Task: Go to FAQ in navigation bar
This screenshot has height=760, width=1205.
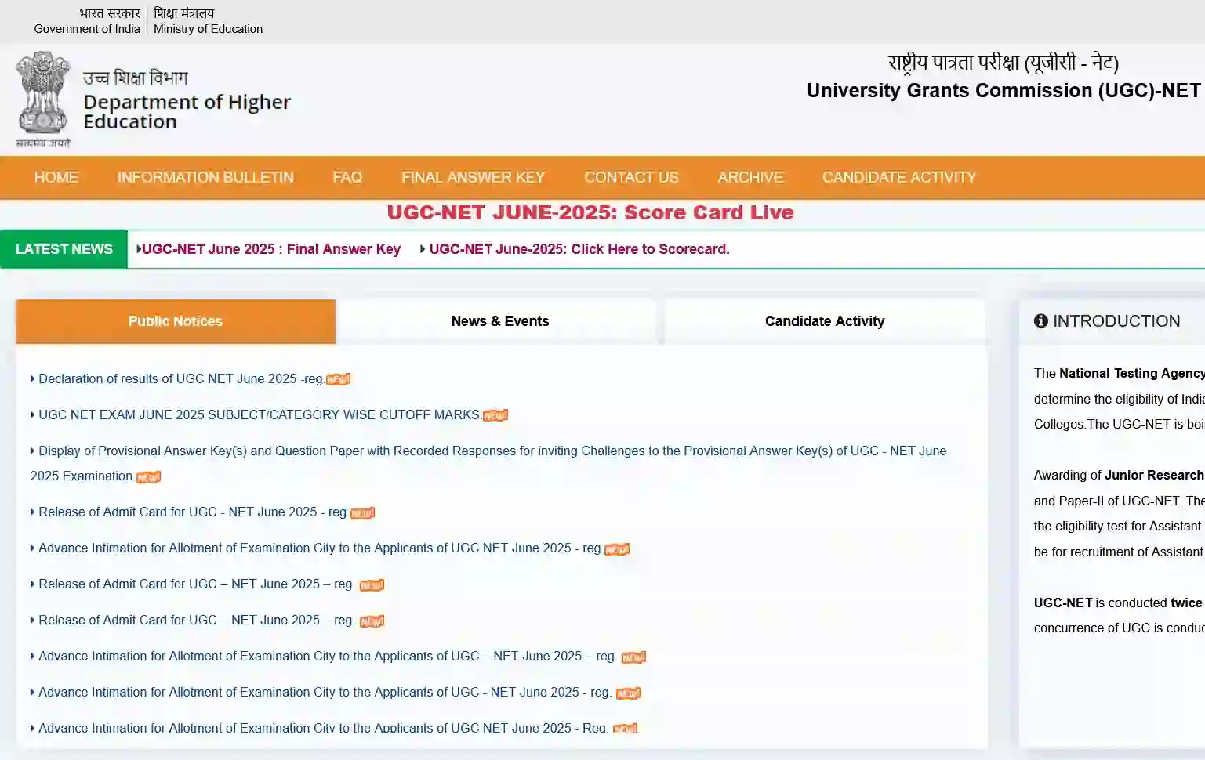Action: (x=347, y=178)
